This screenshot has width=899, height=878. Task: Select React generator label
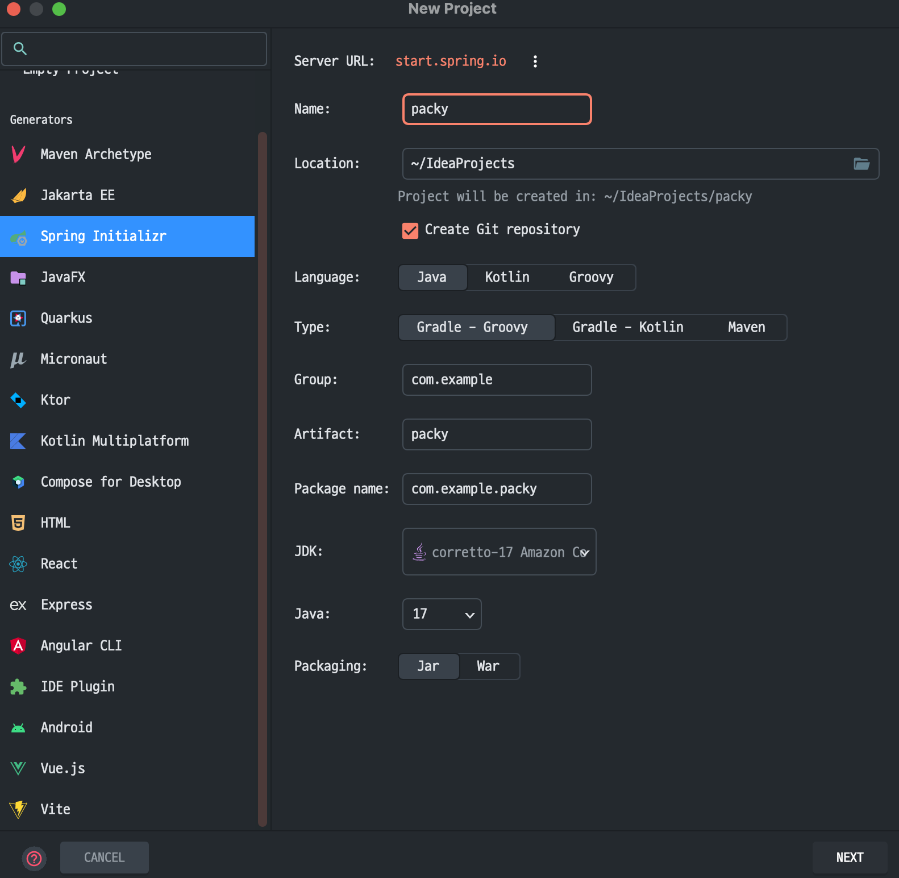click(x=59, y=564)
